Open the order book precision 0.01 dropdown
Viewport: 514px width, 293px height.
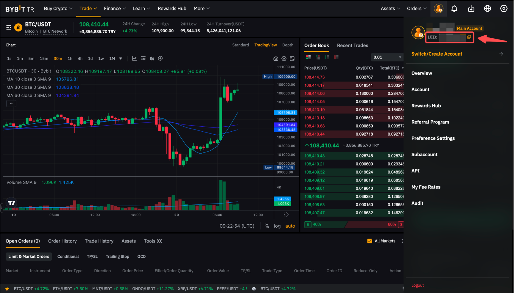click(x=387, y=57)
